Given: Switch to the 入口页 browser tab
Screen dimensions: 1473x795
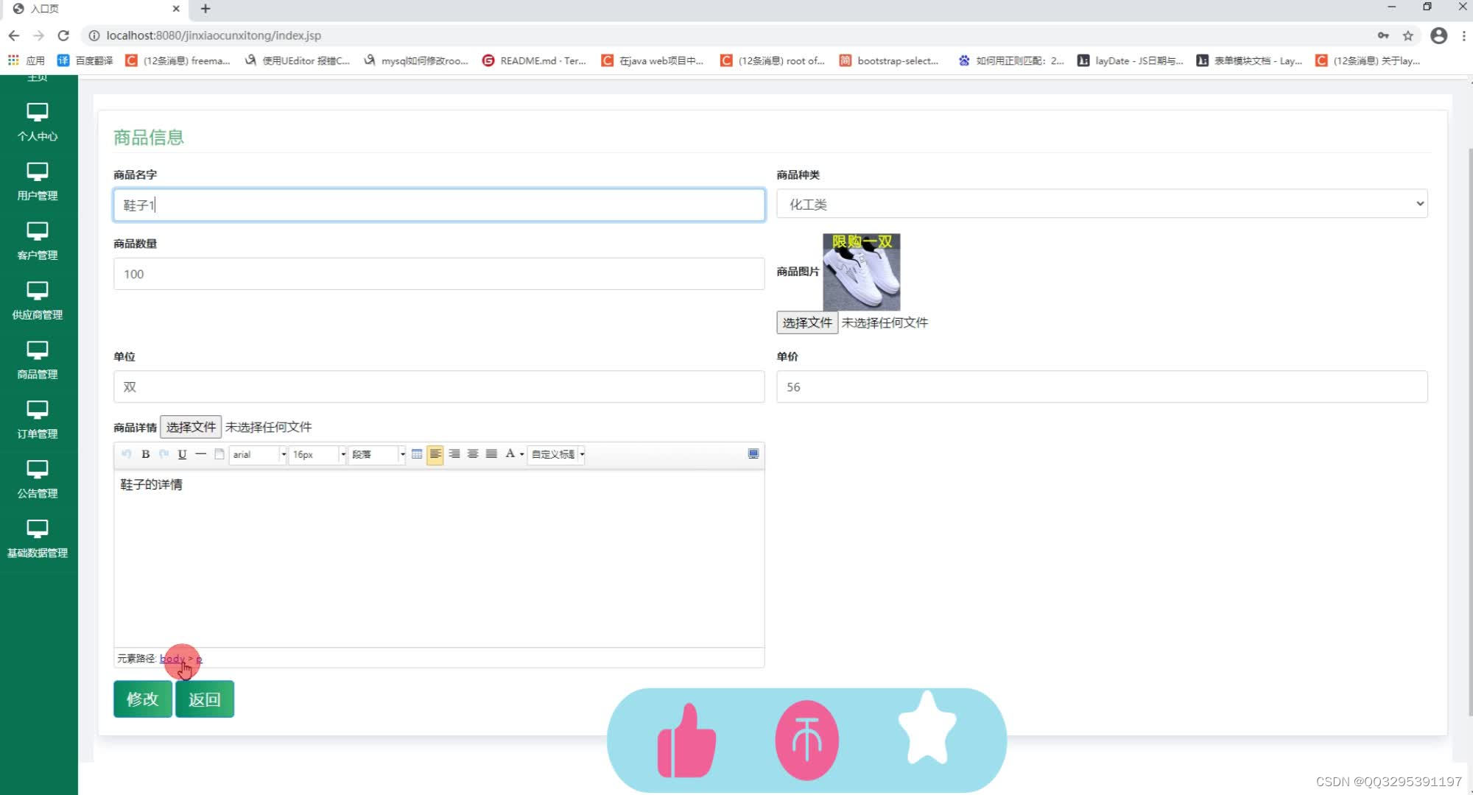Looking at the screenshot, I should click(x=96, y=9).
